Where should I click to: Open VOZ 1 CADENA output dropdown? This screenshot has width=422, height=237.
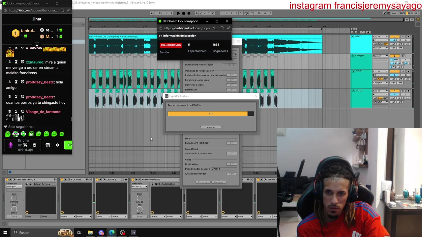[x=380, y=83]
